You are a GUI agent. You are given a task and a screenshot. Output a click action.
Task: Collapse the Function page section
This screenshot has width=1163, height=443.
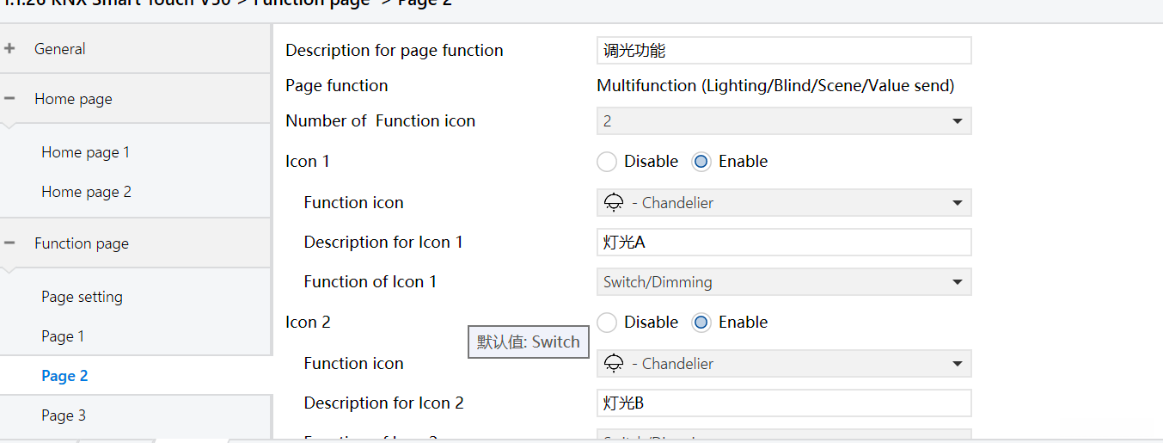click(9, 243)
